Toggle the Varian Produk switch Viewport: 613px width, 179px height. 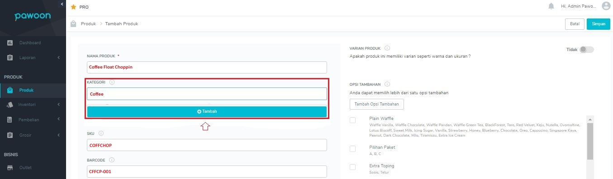pos(587,50)
